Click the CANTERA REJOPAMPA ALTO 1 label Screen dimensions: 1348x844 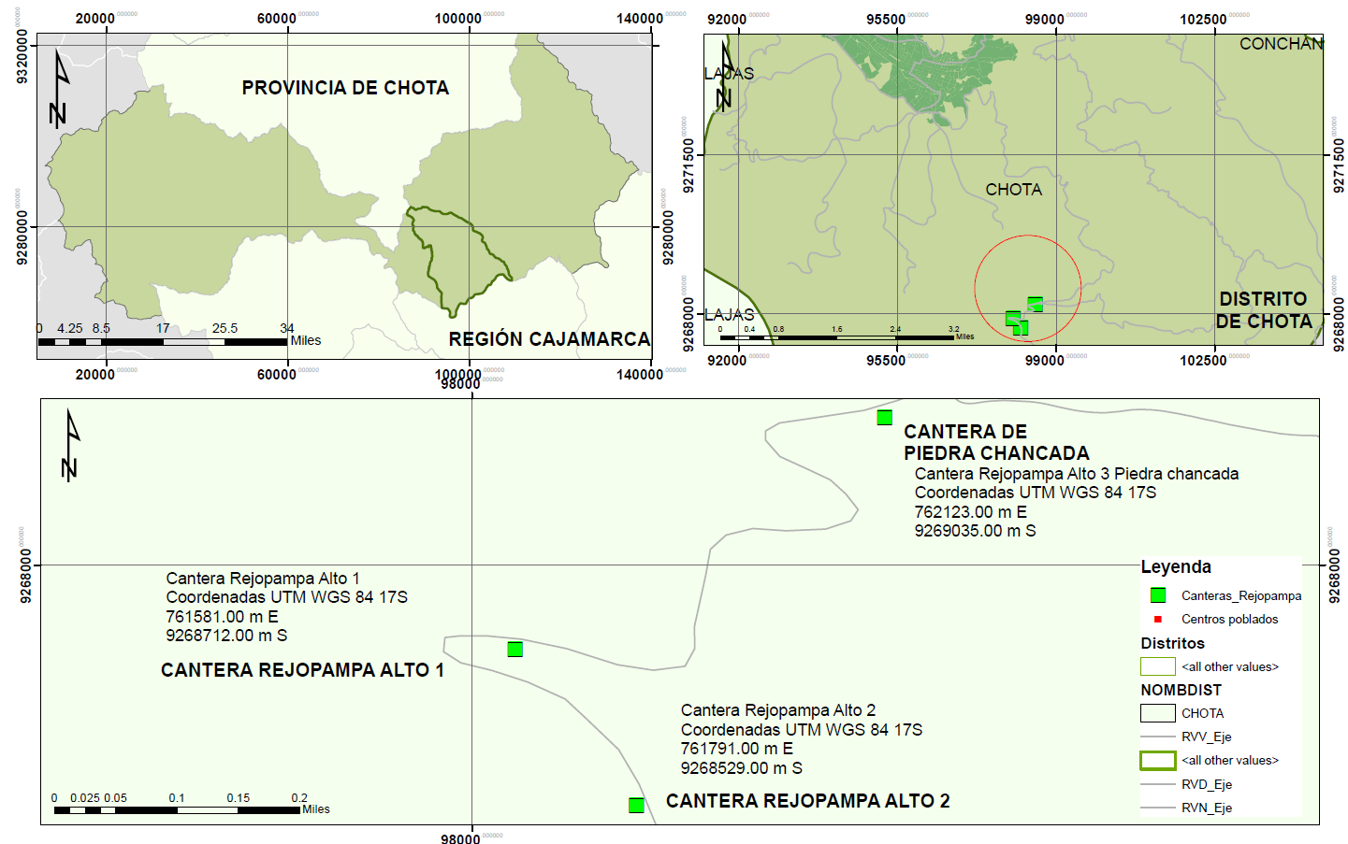click(302, 670)
